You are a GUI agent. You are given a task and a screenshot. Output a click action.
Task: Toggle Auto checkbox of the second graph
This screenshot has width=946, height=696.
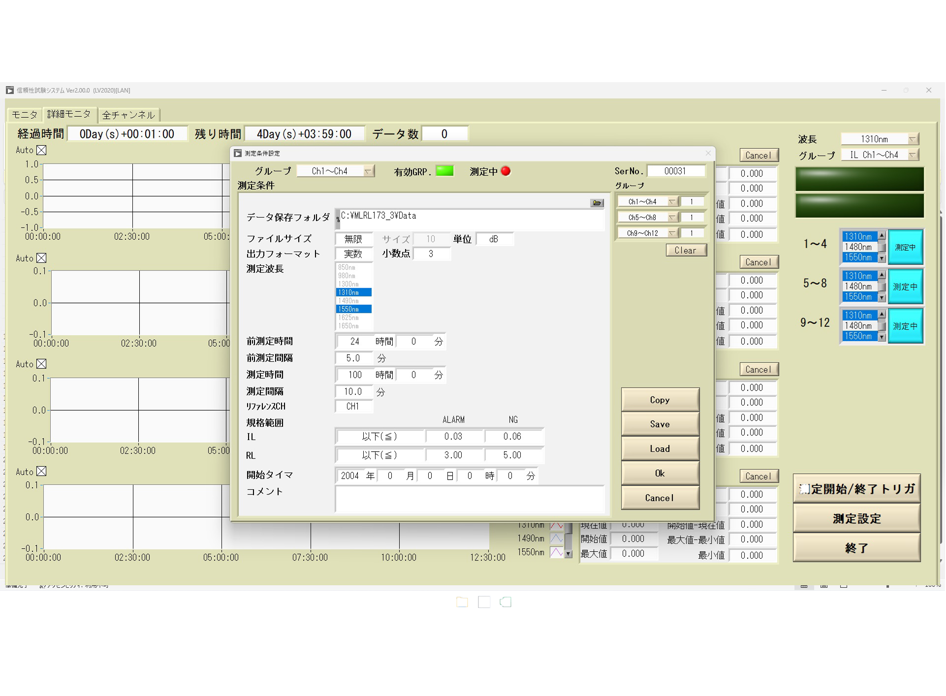(x=42, y=258)
